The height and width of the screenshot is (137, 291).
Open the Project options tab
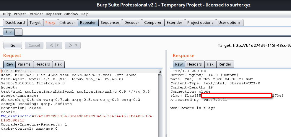click(x=200, y=23)
